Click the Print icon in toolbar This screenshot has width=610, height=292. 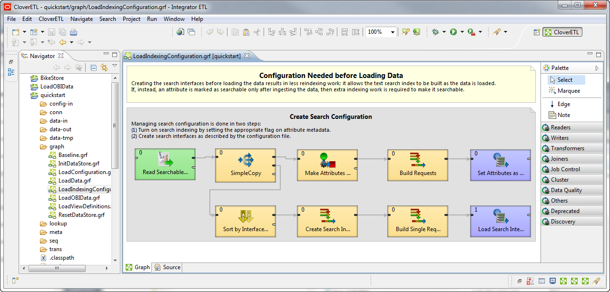[73, 32]
